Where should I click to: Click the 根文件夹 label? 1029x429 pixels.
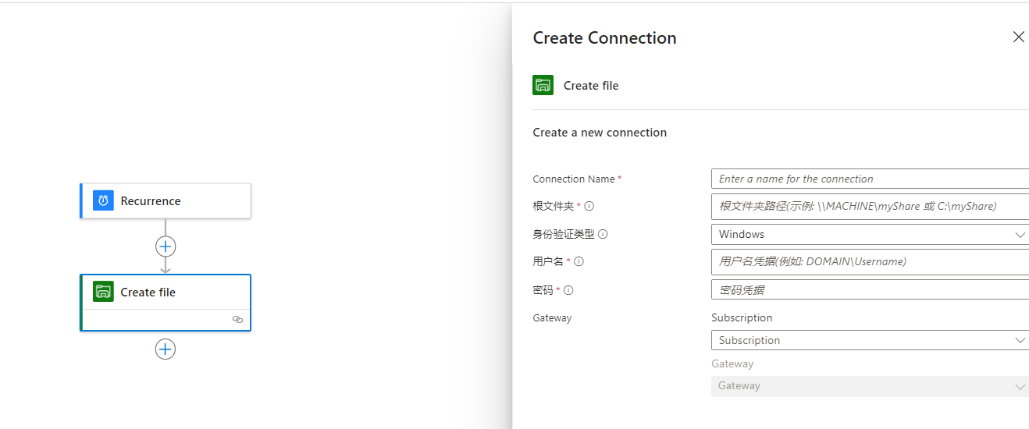pyautogui.click(x=553, y=206)
